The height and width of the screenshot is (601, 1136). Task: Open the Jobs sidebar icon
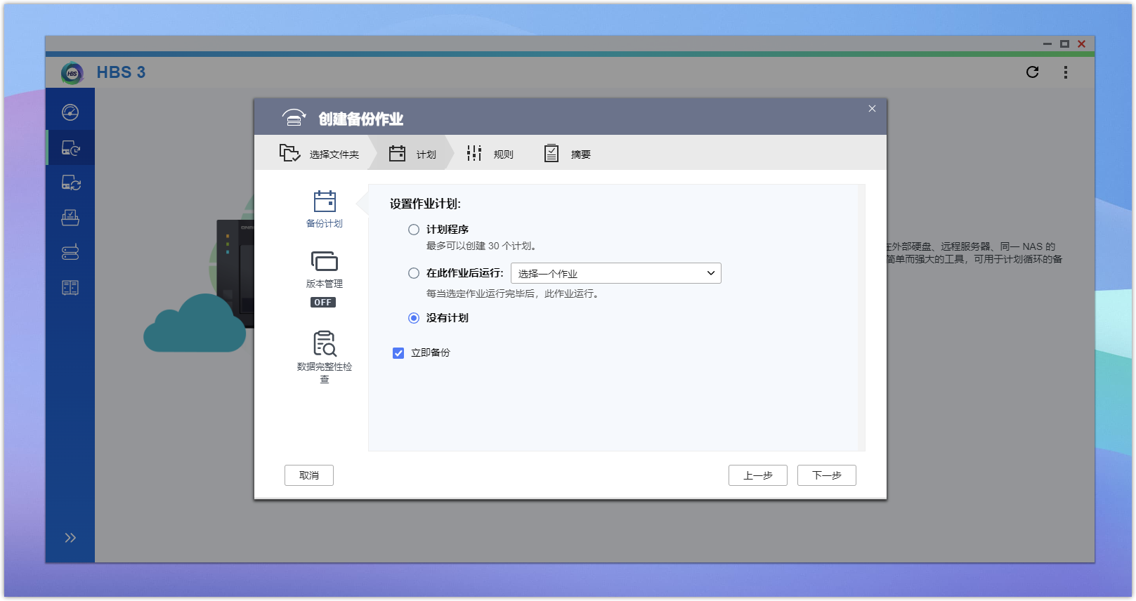70,218
